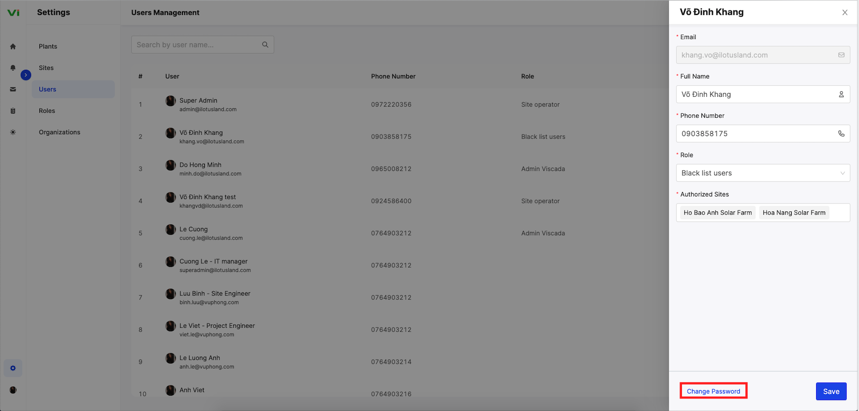Close the Võ Đình Khang drawer
859x411 pixels.
[845, 12]
